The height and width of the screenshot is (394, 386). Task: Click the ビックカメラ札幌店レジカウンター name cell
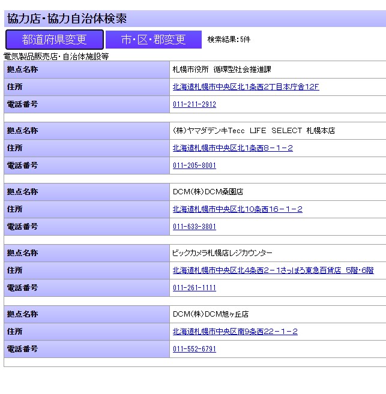tap(222, 253)
